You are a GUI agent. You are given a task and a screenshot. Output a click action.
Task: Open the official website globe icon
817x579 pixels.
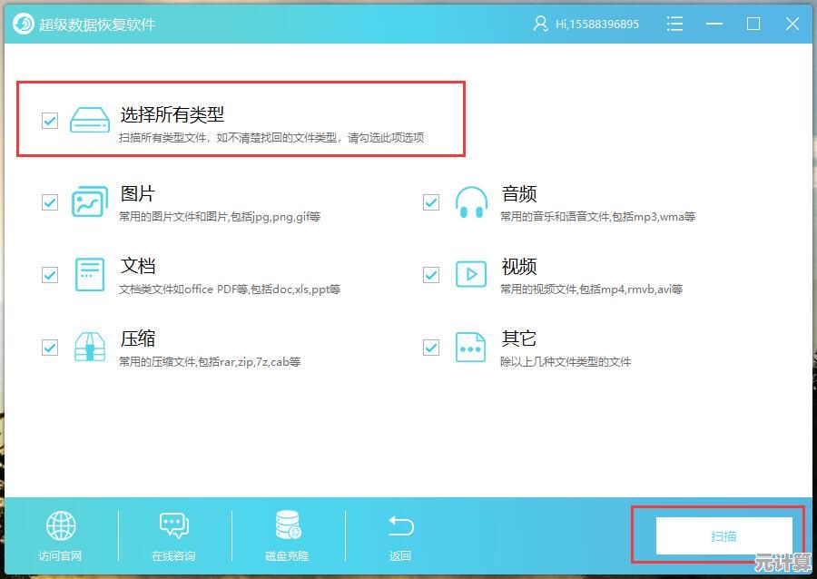(61, 526)
